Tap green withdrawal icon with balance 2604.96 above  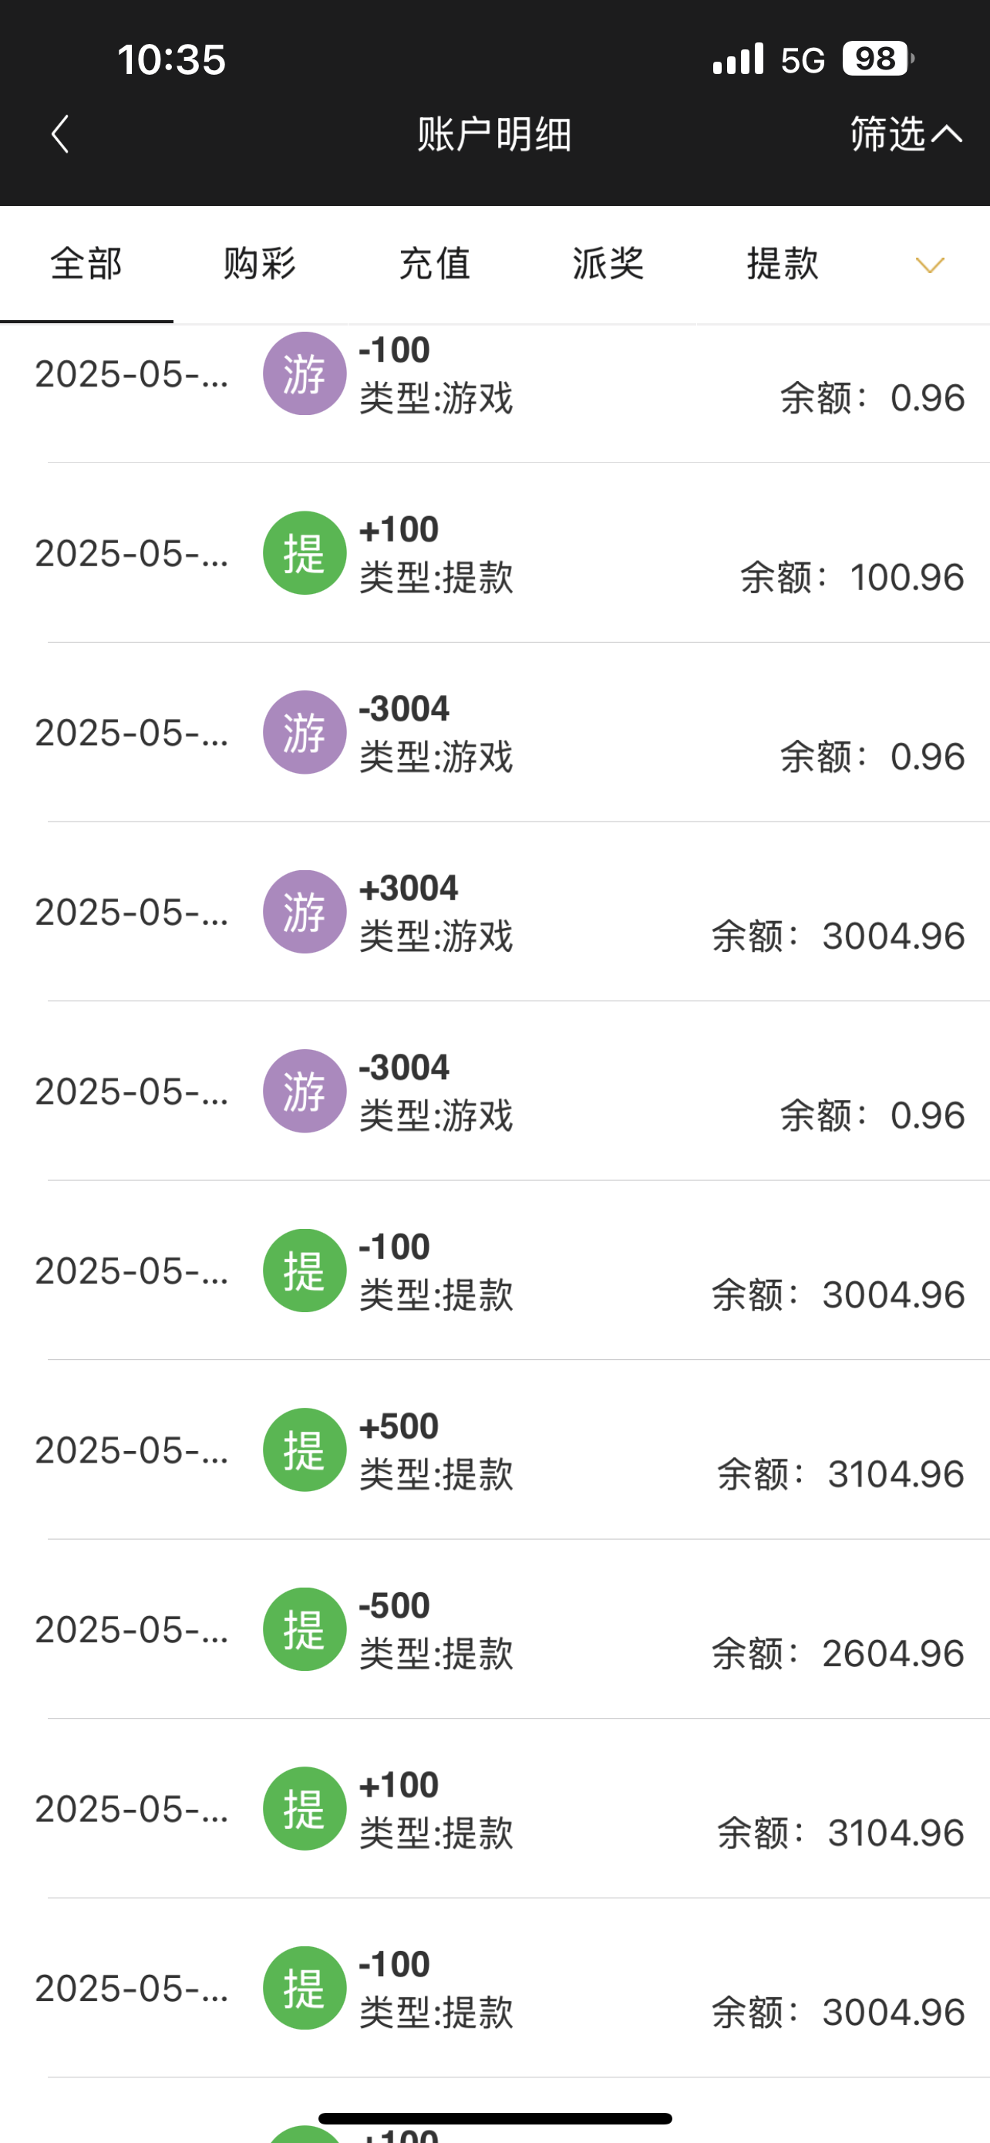[x=305, y=1808]
